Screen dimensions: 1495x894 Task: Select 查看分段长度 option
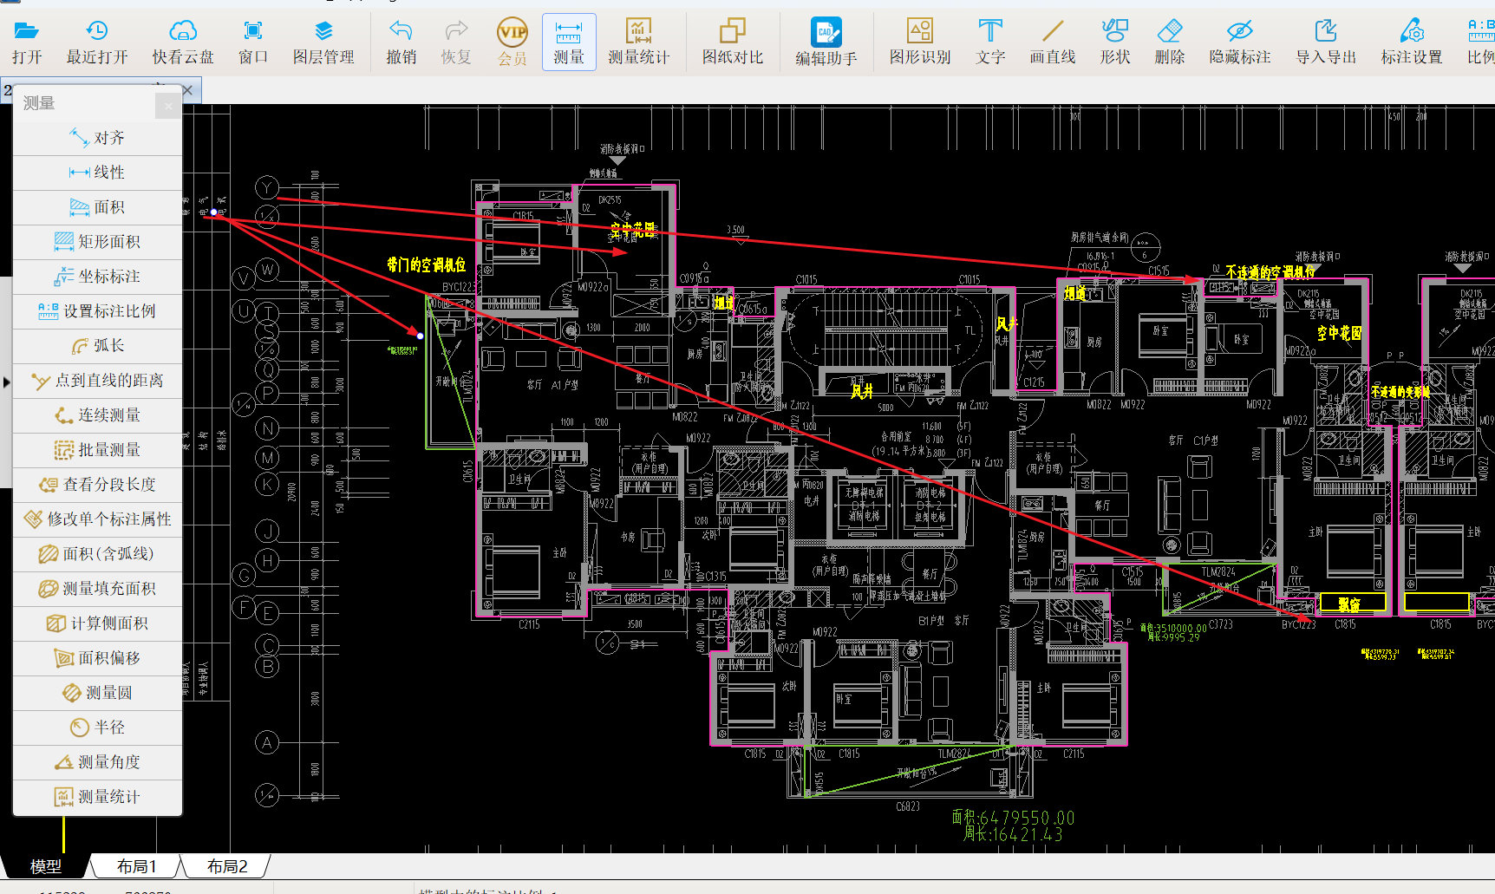[98, 485]
